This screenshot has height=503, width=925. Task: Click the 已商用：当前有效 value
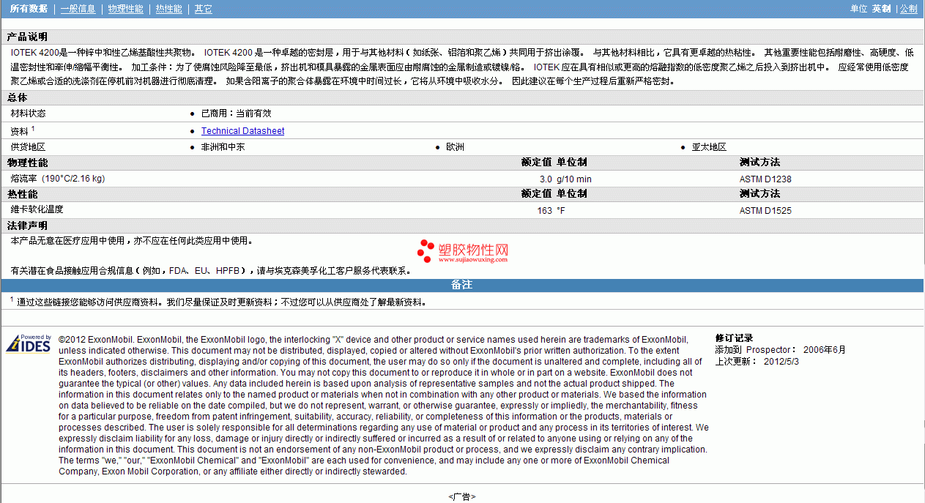click(x=236, y=113)
